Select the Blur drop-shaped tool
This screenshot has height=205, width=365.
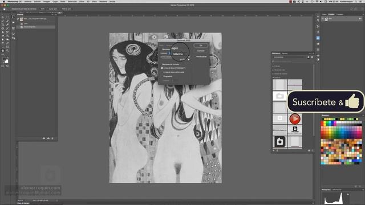click(3, 39)
